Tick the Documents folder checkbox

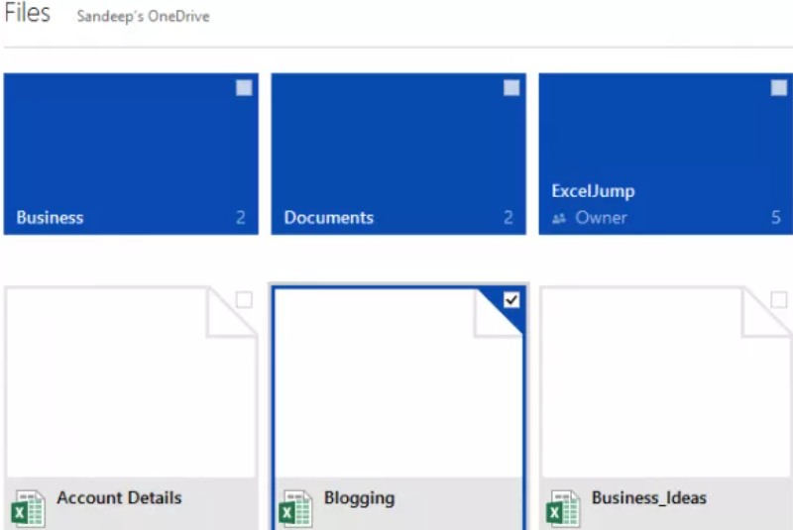pyautogui.click(x=511, y=88)
